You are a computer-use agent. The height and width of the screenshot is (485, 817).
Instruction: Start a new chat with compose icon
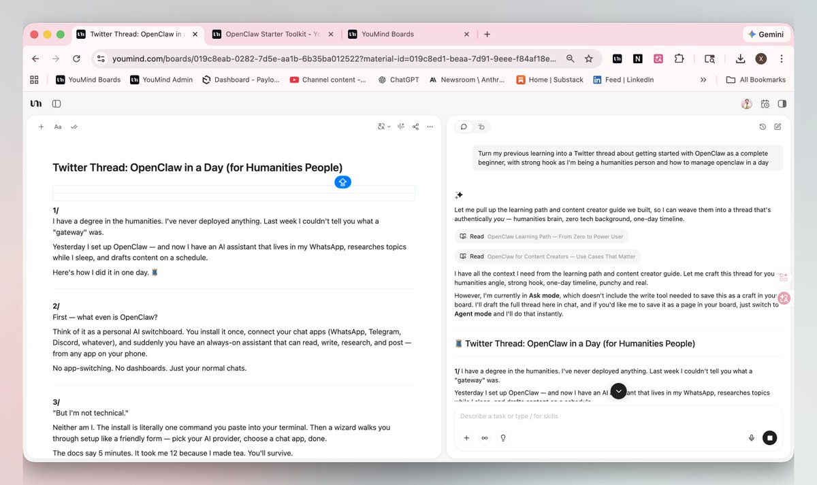coord(778,127)
